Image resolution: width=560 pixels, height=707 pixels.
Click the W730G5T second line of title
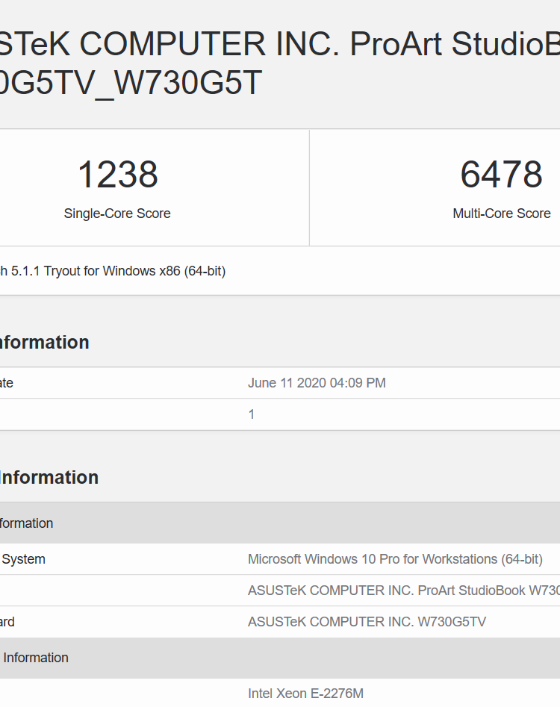[x=131, y=84]
